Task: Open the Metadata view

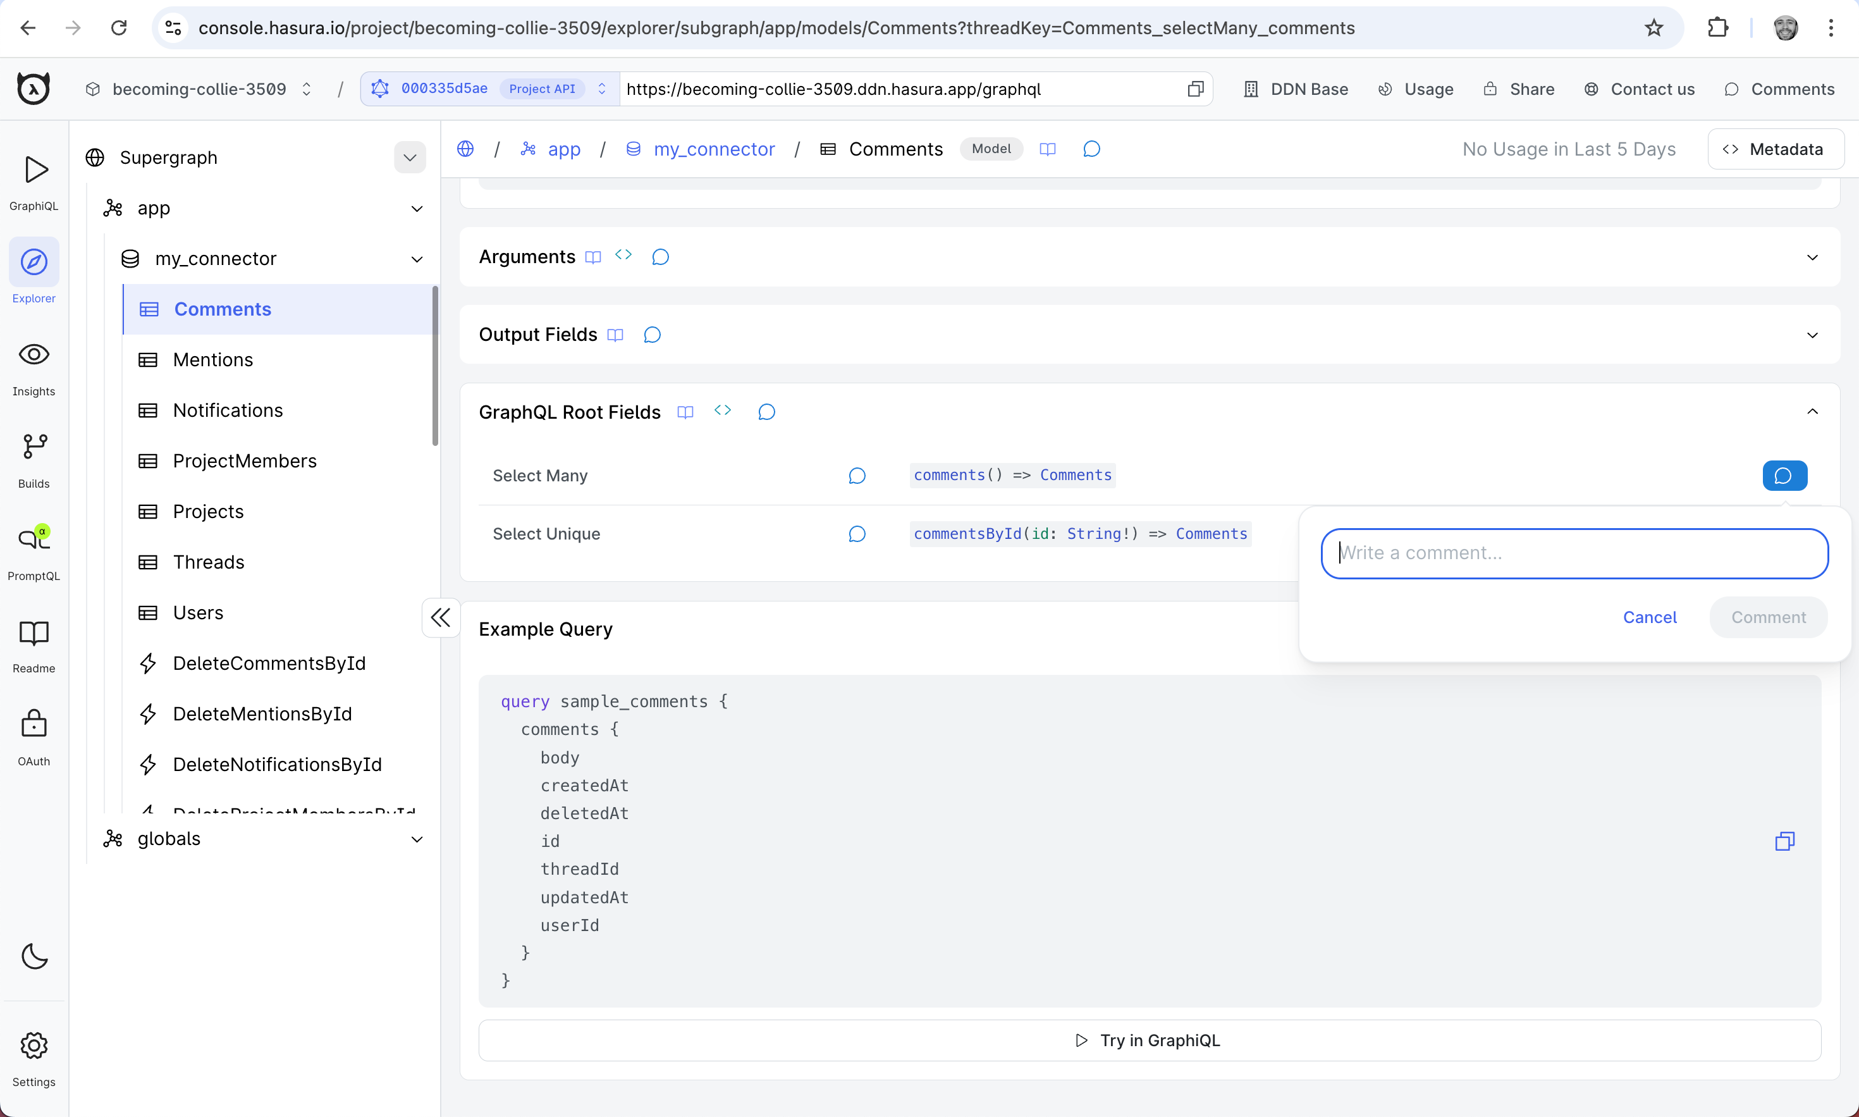Action: coord(1776,148)
